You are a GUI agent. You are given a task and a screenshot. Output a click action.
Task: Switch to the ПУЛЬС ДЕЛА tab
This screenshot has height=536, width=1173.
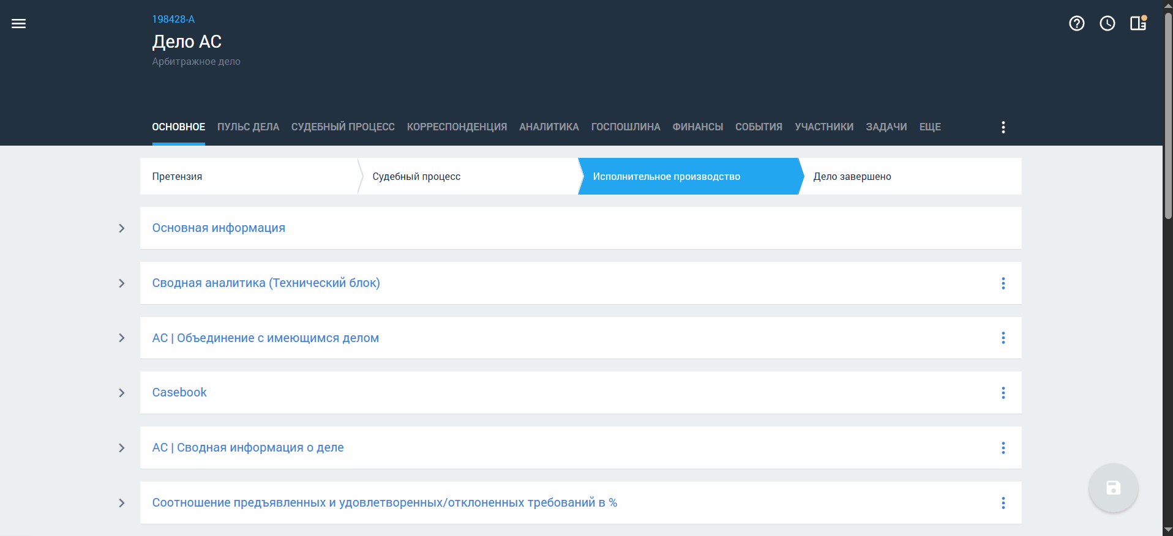pyautogui.click(x=248, y=127)
